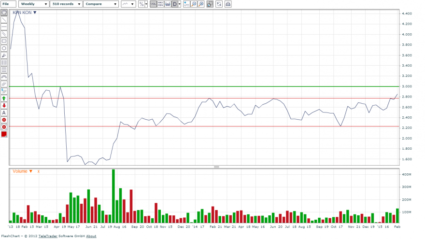Click the percent scale button
Screen dimensions: 425x239
pos(141,4)
